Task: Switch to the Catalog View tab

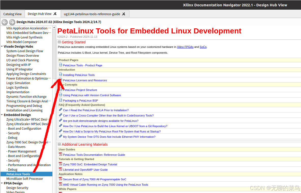Action: 12,14
